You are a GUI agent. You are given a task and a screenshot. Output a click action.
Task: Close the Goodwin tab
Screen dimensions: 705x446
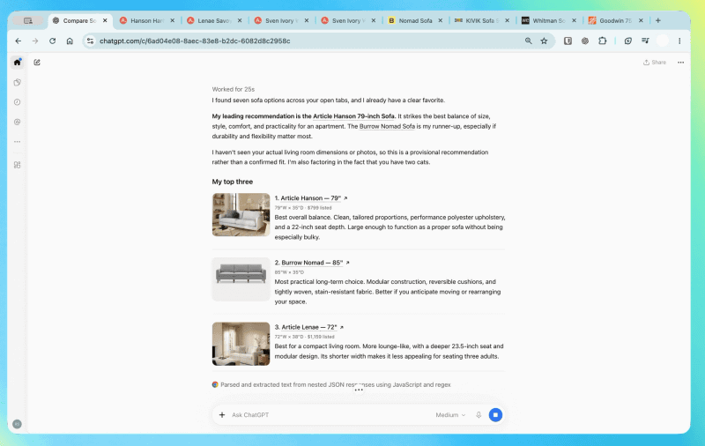point(641,20)
